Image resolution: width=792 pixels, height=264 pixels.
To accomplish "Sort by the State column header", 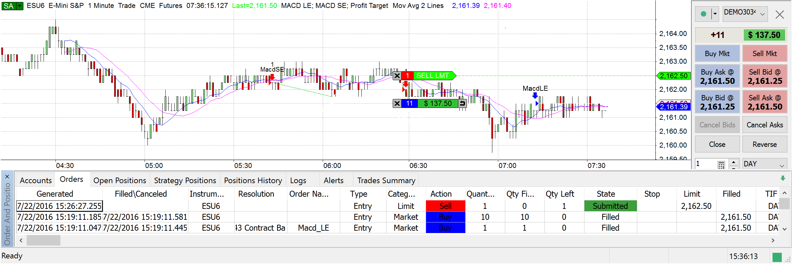I will point(606,194).
